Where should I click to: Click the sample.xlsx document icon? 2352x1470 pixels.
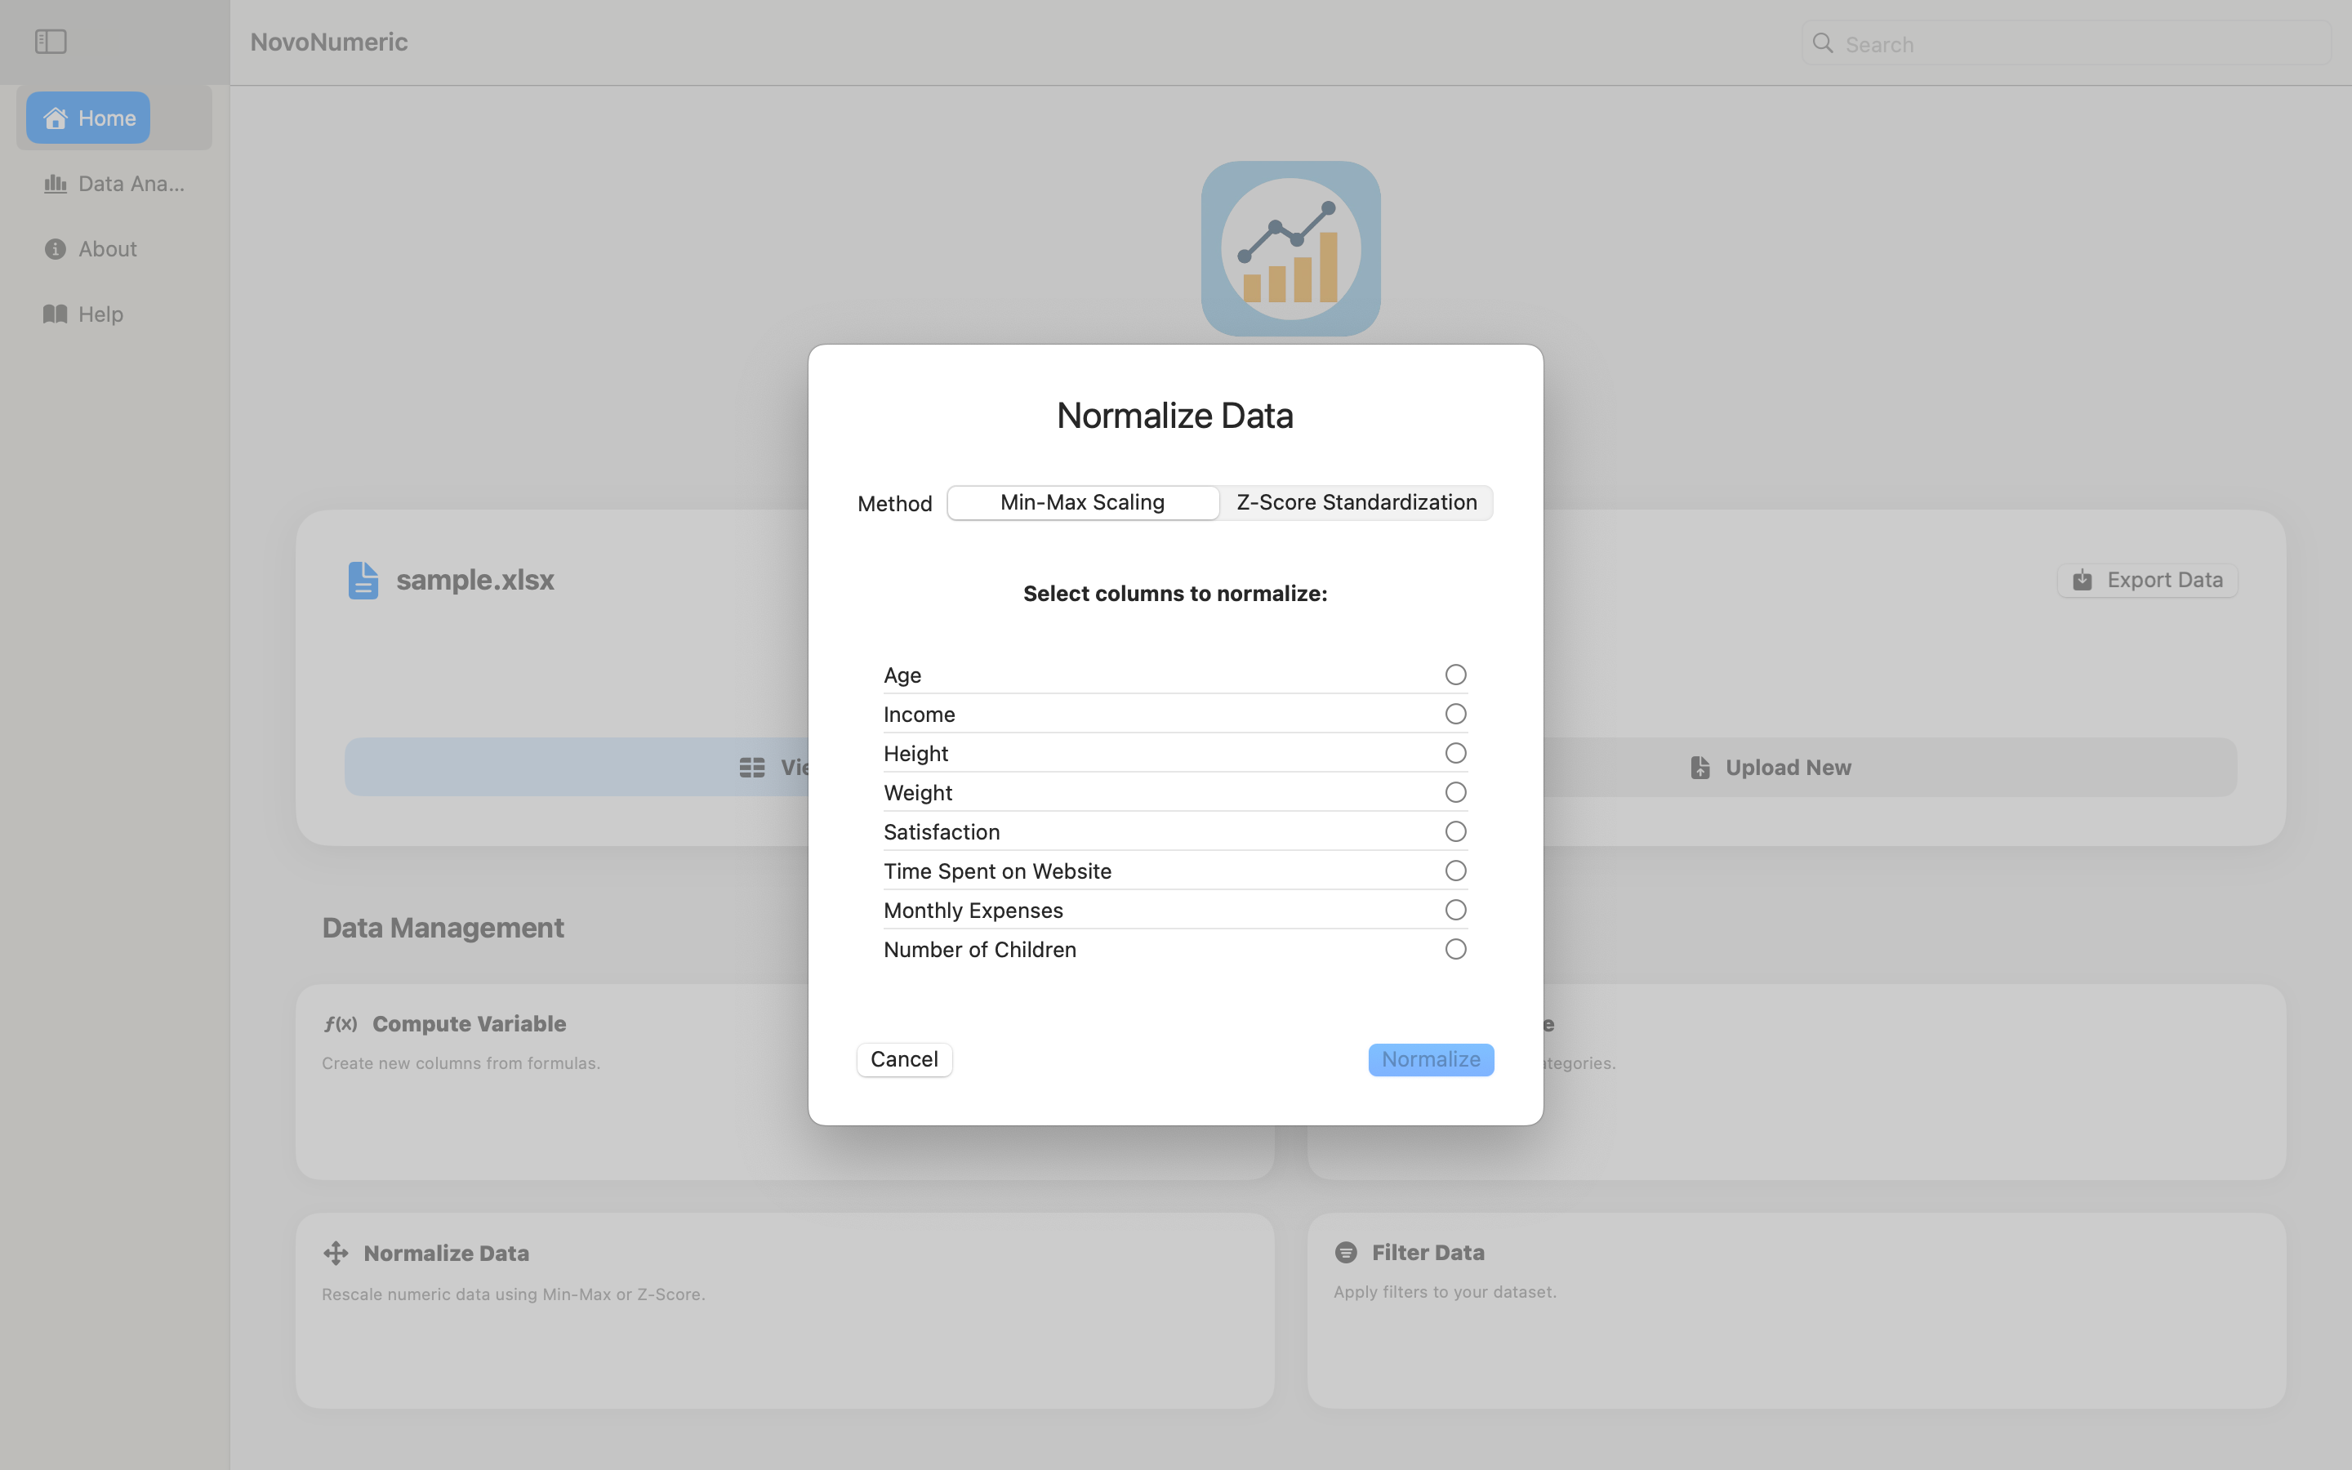[x=363, y=581]
